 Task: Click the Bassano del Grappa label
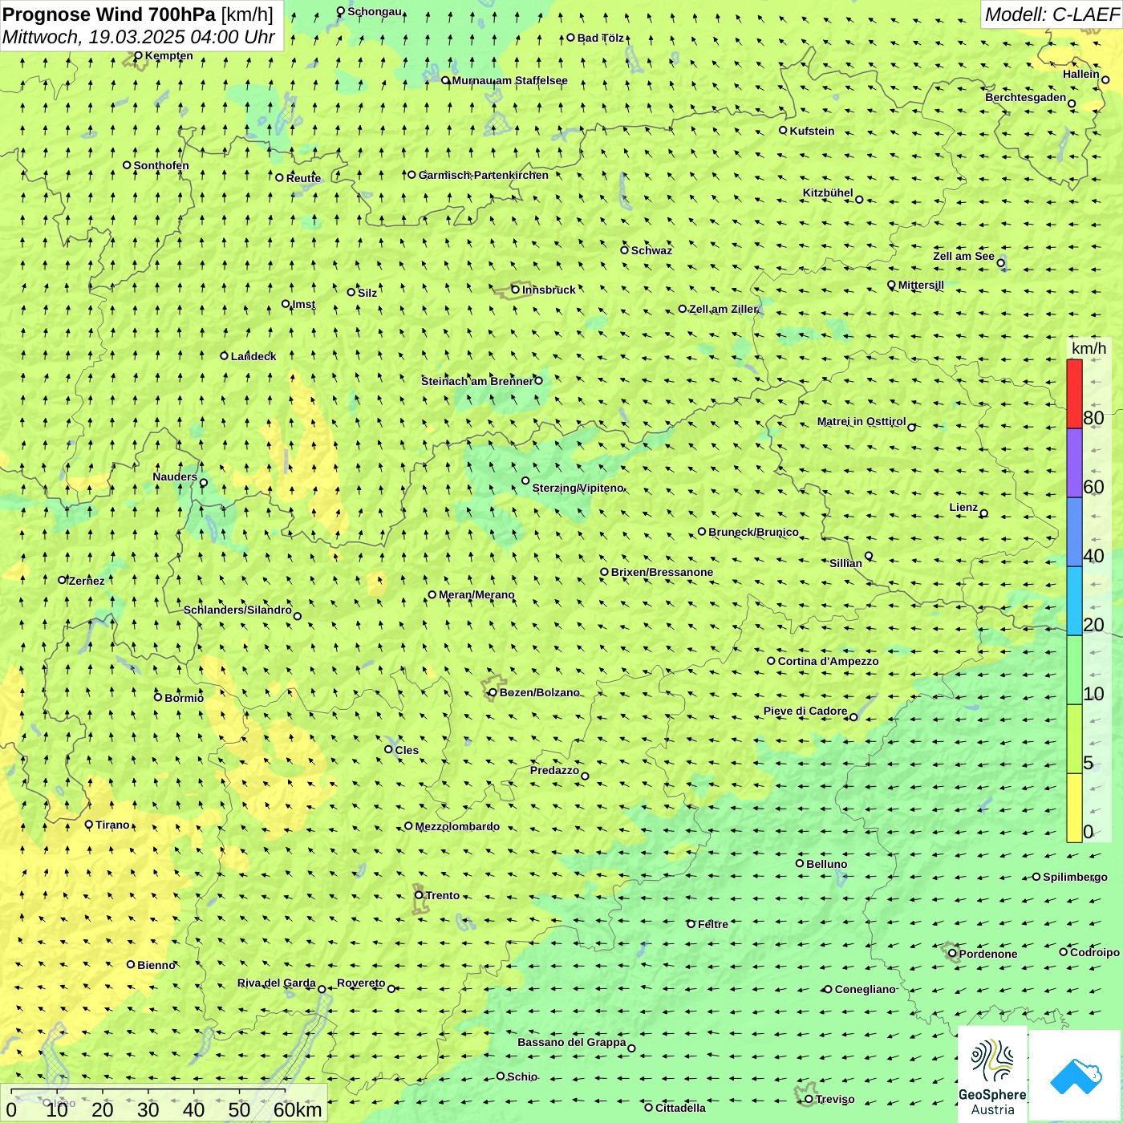[x=571, y=1042]
